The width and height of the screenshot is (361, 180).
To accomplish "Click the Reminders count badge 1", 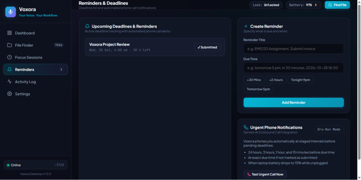I will (61, 69).
